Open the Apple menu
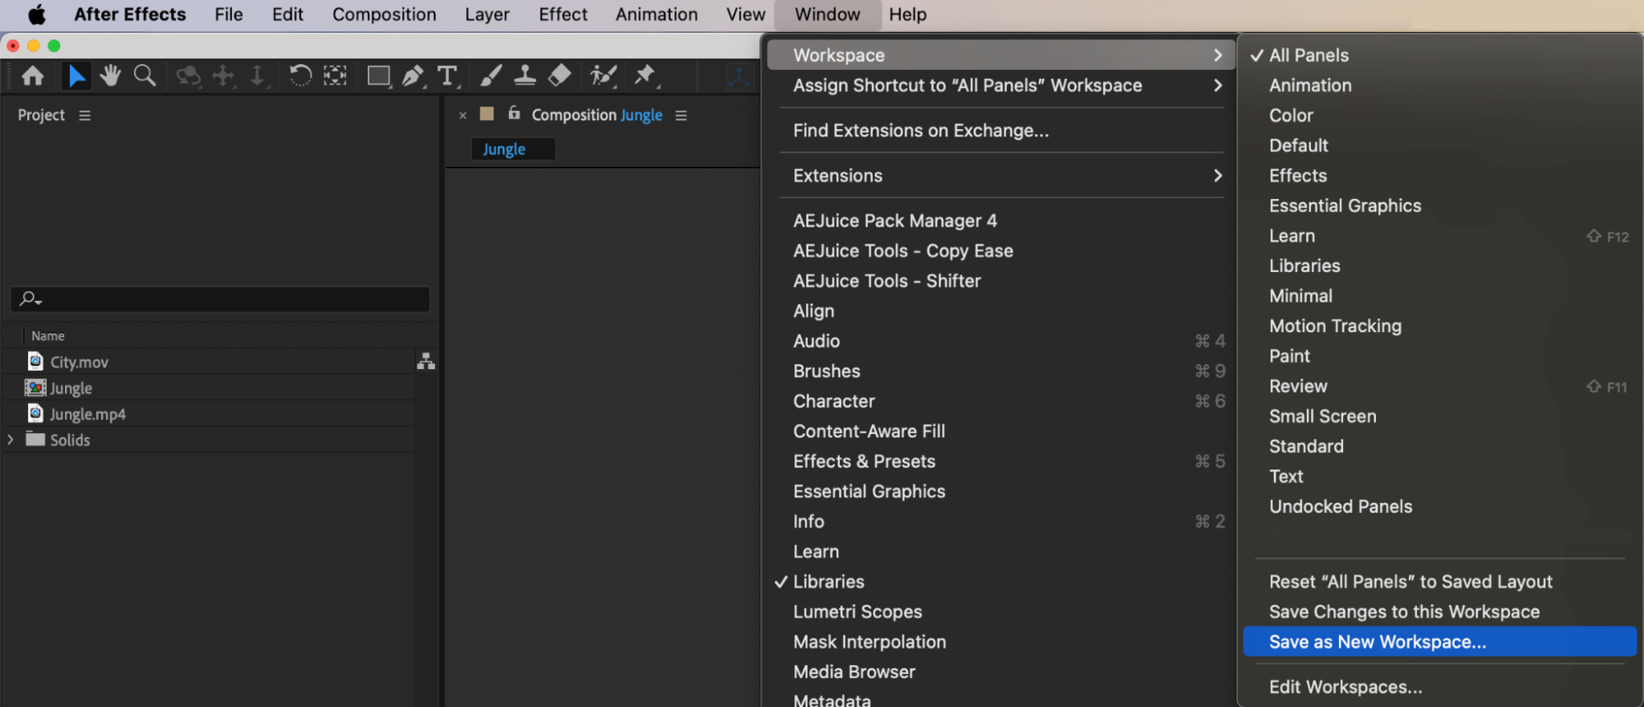This screenshot has width=1644, height=707. coord(37,15)
